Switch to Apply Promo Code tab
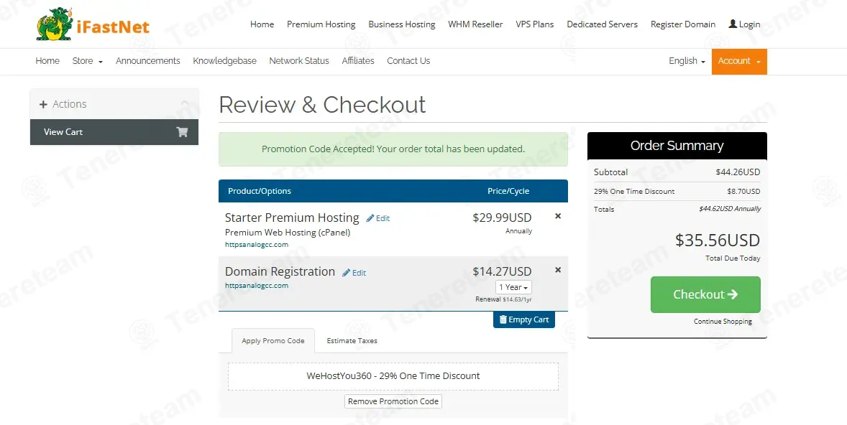 coord(273,340)
